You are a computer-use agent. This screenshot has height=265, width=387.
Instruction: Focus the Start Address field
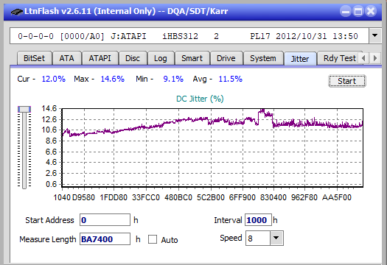[x=105, y=220]
